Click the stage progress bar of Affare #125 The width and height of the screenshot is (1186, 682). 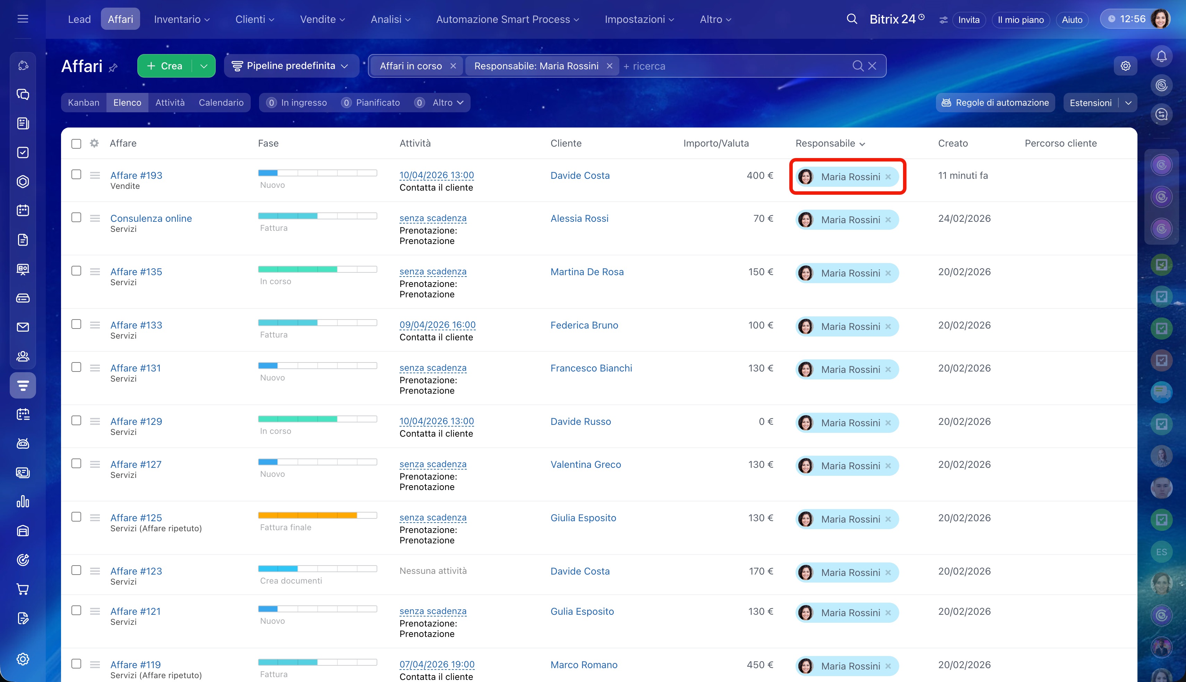(x=317, y=515)
